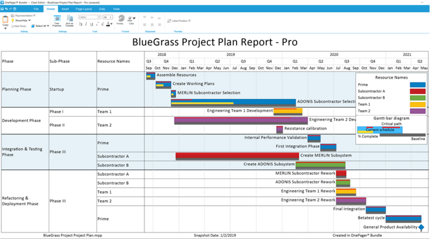Click the Integration & Testing Phase label
The height and width of the screenshot is (239, 430).
pos(22,152)
